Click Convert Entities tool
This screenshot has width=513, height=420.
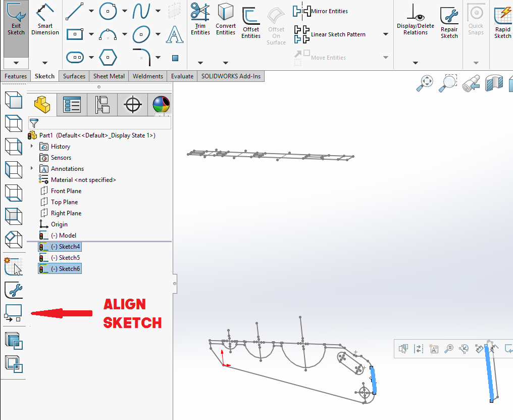225,19
